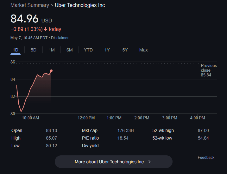Click the Low value 80.12

click(x=52, y=146)
